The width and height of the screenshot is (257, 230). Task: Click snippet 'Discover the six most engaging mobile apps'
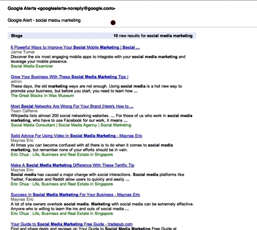pos(98,59)
